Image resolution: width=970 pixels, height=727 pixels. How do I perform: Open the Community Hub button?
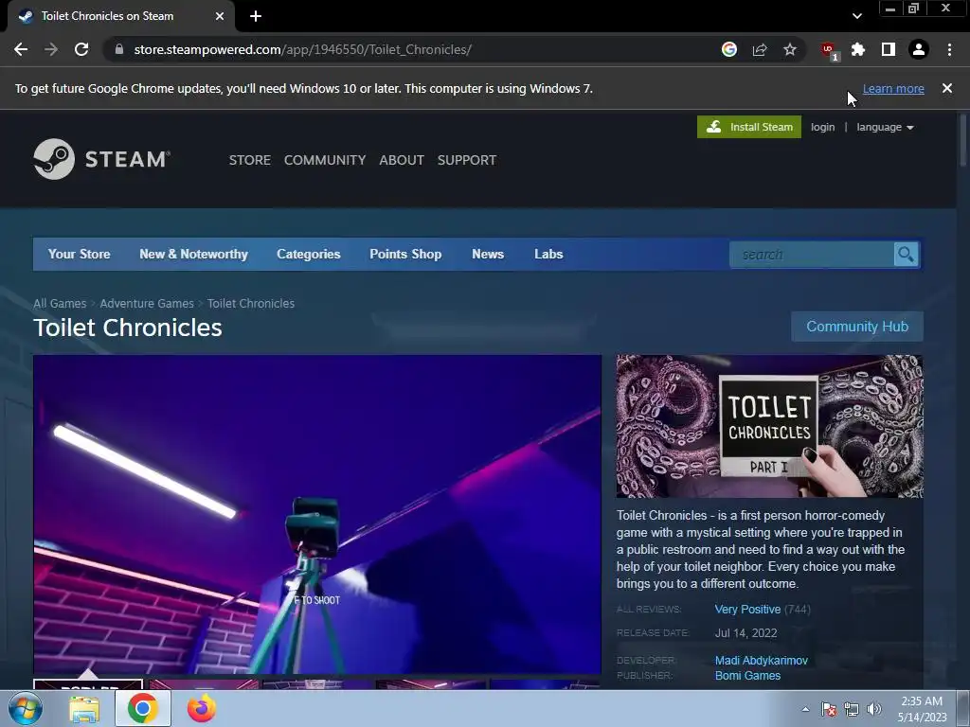(x=857, y=327)
